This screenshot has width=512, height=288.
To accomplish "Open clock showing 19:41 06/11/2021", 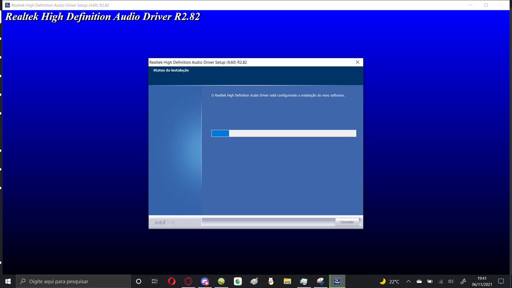I will (482, 282).
